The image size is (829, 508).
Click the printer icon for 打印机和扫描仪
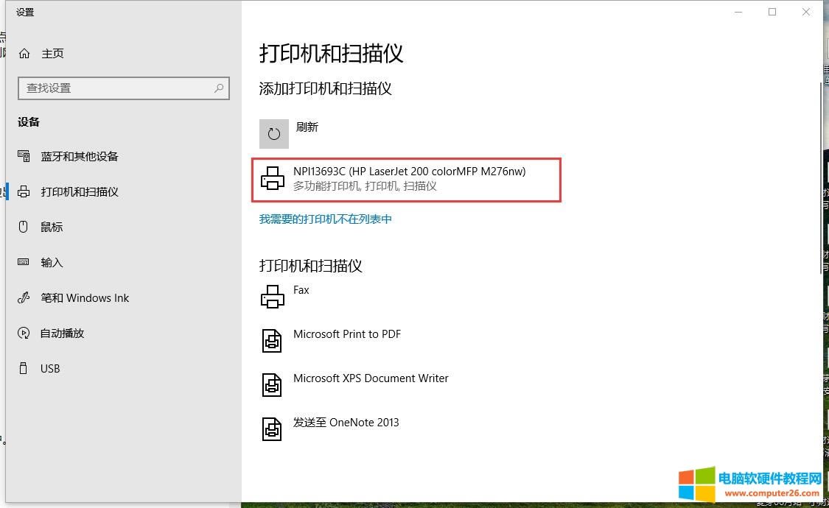23,191
